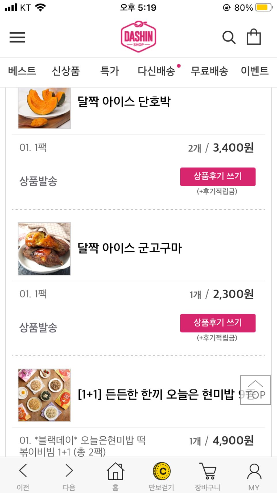277x493 pixels.
Task: Select the 신상품 tab
Action: 66,71
